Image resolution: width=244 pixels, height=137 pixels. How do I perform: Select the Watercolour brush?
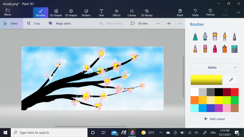(224, 37)
